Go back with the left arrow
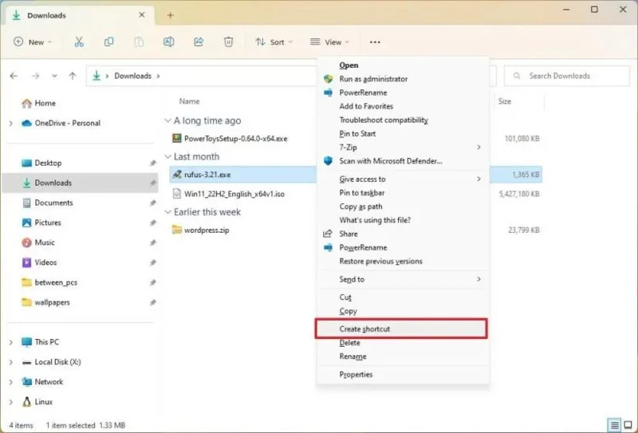The height and width of the screenshot is (433, 638). pos(14,76)
